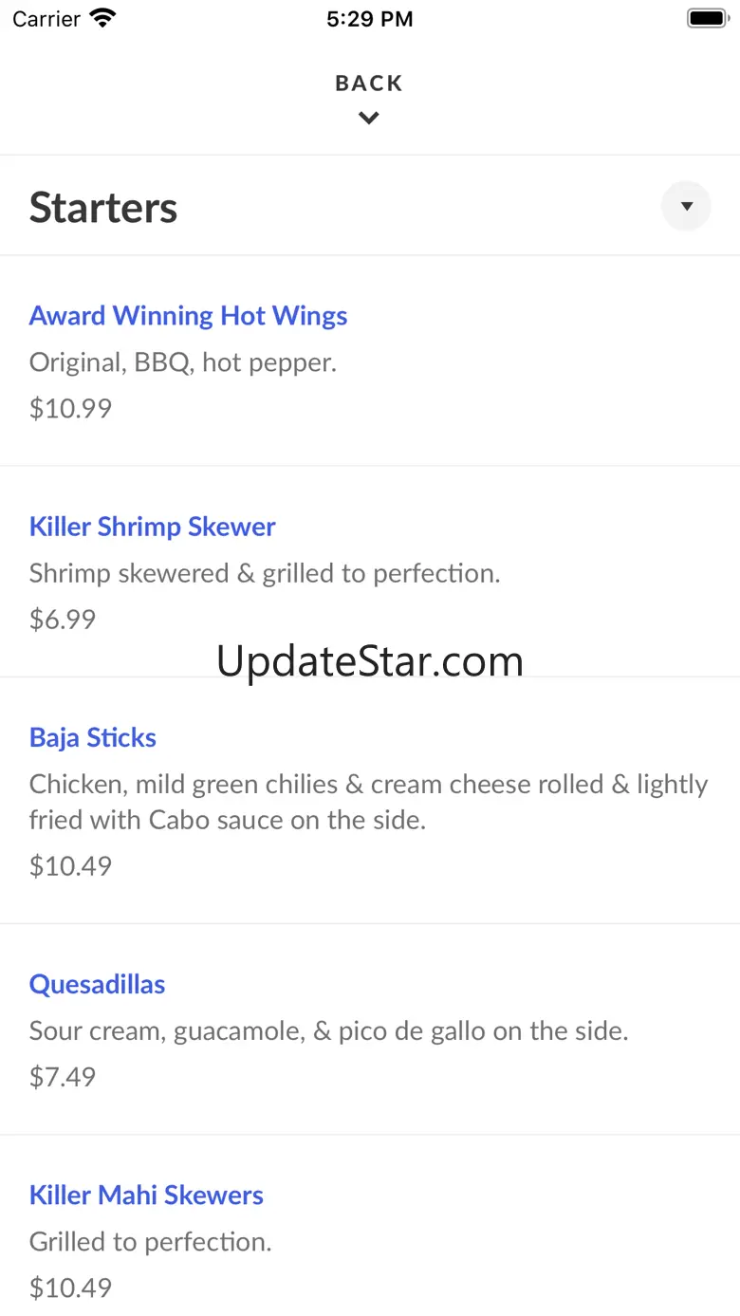
Task: Open Award Winning Hot Wings item
Action: tap(188, 316)
